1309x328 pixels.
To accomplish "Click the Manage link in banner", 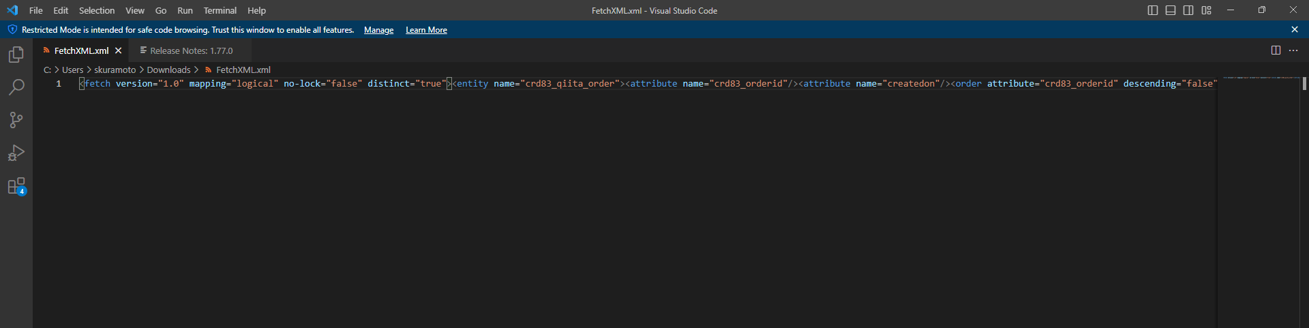I will [x=378, y=30].
